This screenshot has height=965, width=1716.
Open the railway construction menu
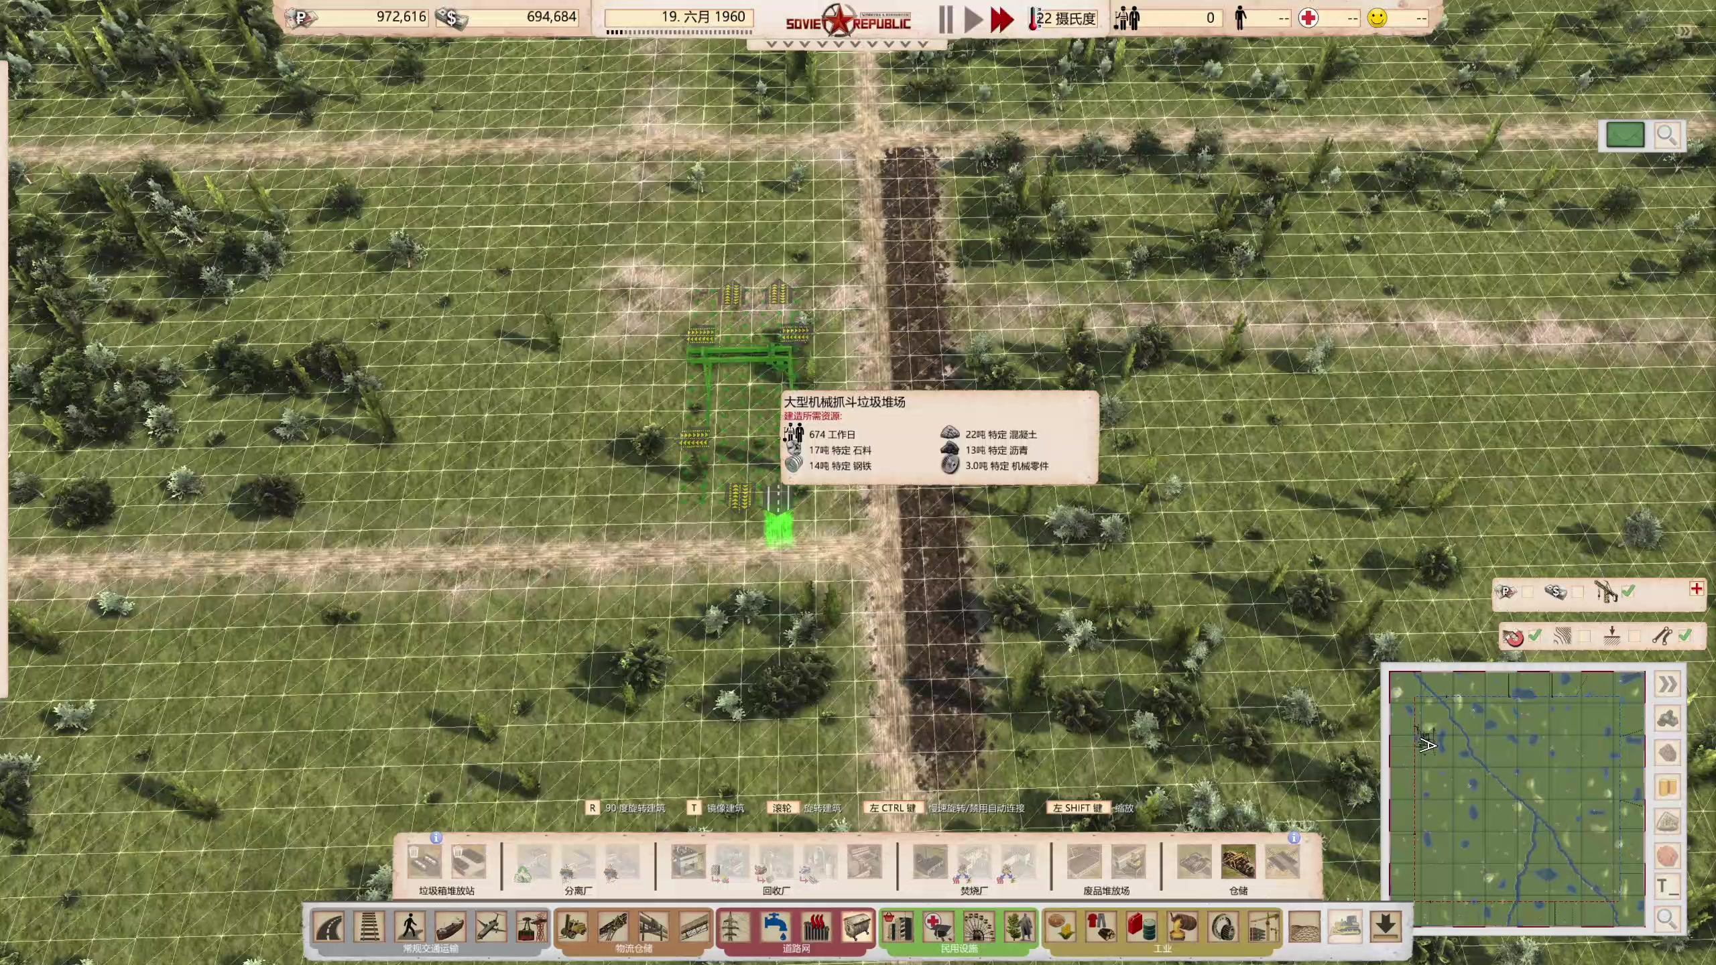tap(369, 927)
